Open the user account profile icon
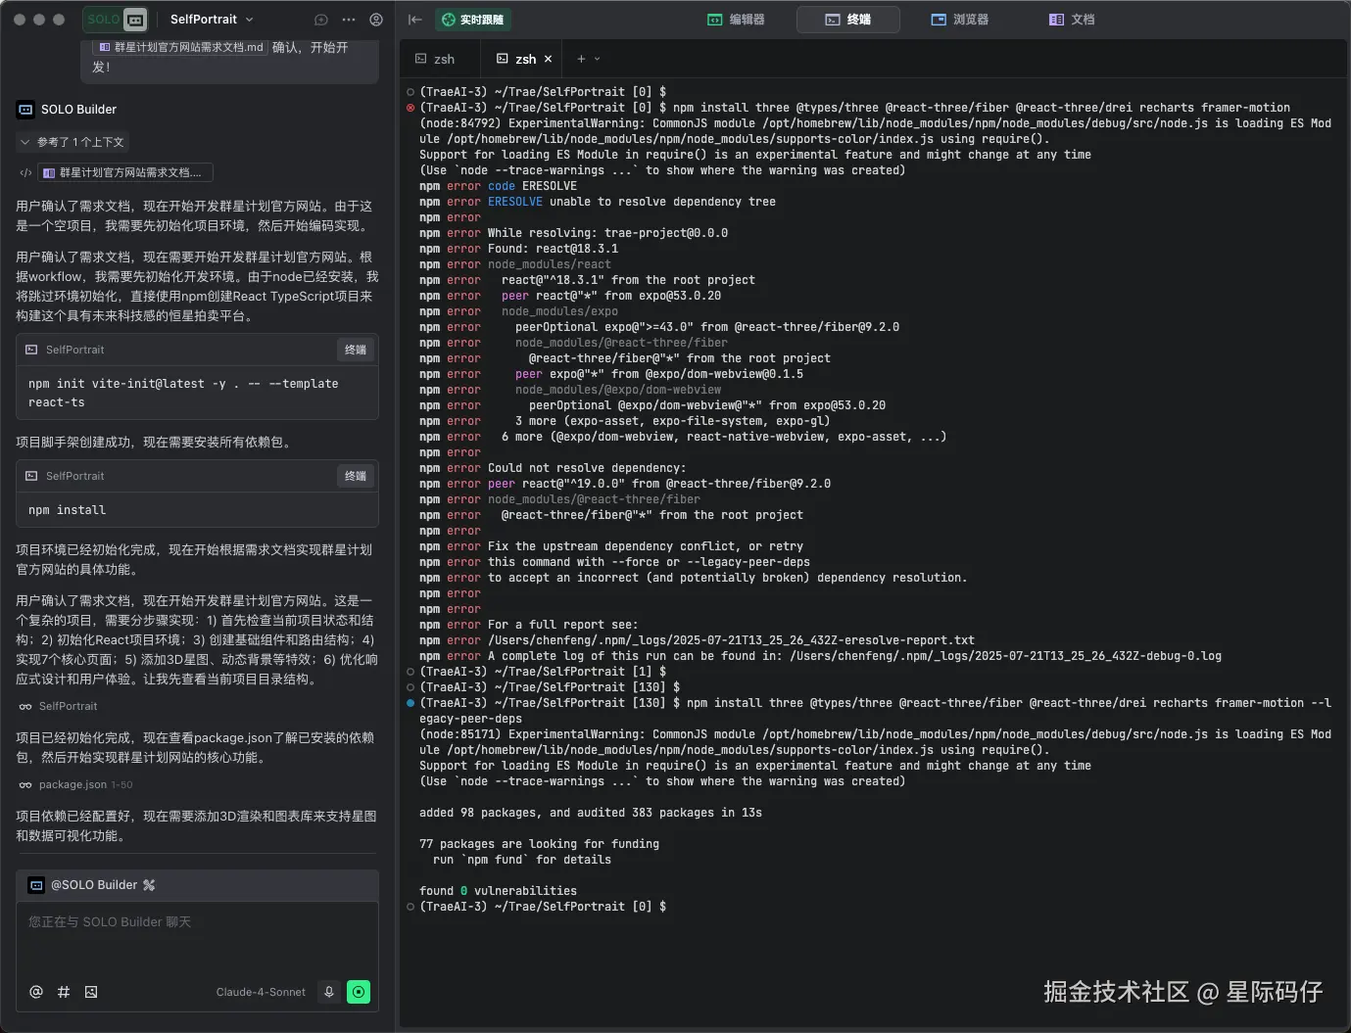Image resolution: width=1351 pixels, height=1033 pixels. point(376,20)
